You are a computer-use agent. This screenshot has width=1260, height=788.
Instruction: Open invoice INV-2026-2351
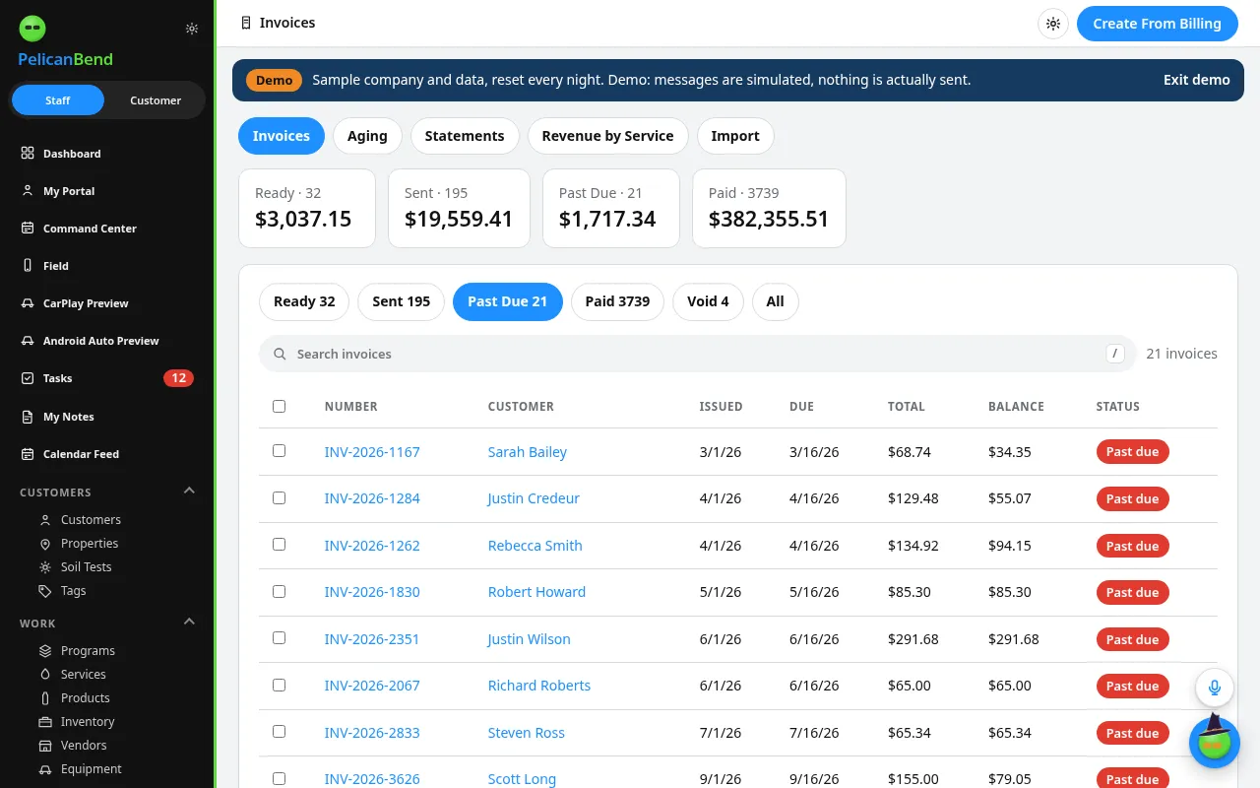coord(372,639)
